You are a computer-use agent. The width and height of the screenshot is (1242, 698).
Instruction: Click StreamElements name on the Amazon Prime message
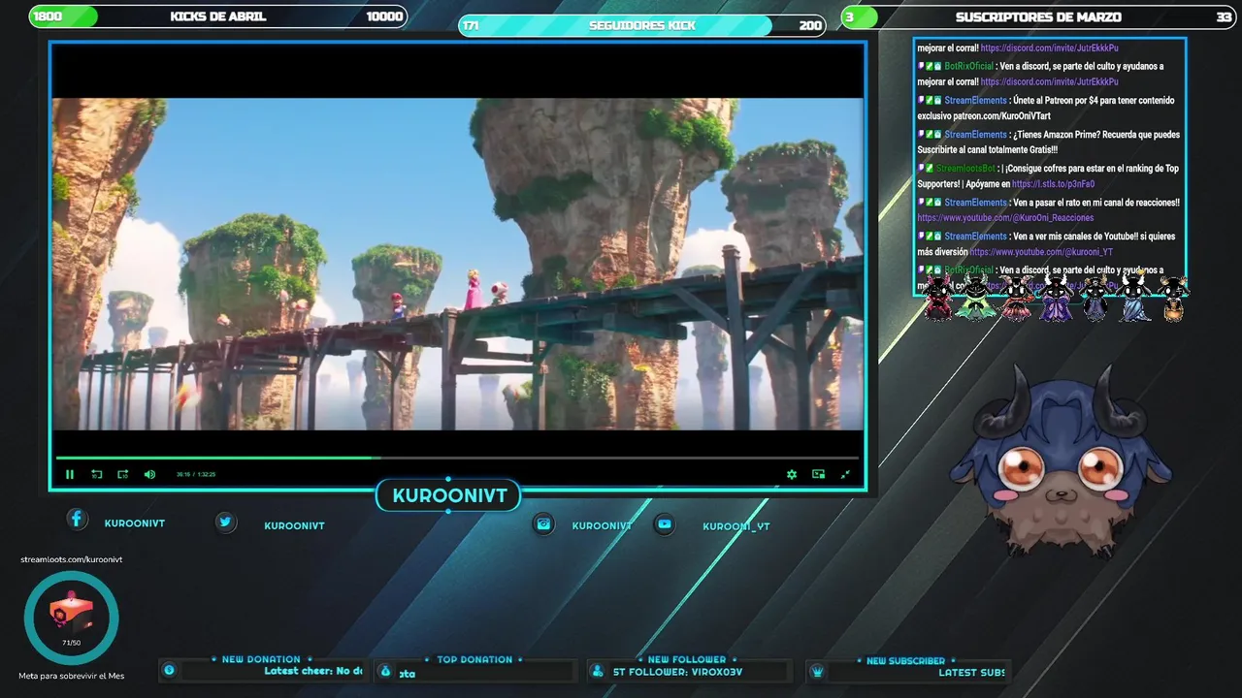[975, 135]
